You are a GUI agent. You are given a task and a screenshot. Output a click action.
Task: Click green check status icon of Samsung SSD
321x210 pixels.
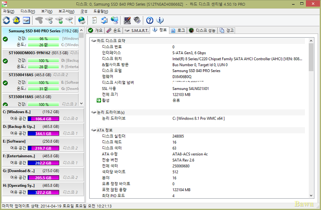tap(5, 39)
